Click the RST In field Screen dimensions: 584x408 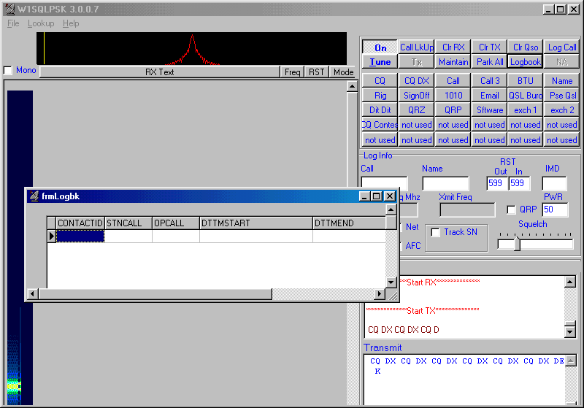pyautogui.click(x=519, y=183)
